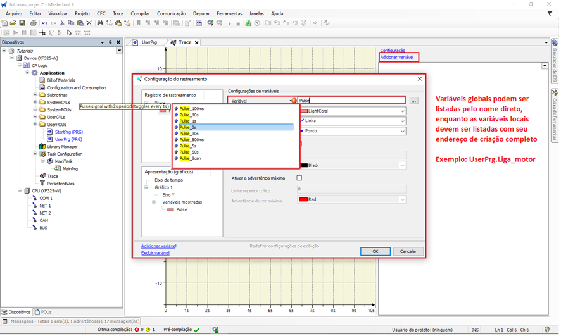The width and height of the screenshot is (561, 336).
Task: Click the Pulse variable color swatch in tree
Action: 170,209
